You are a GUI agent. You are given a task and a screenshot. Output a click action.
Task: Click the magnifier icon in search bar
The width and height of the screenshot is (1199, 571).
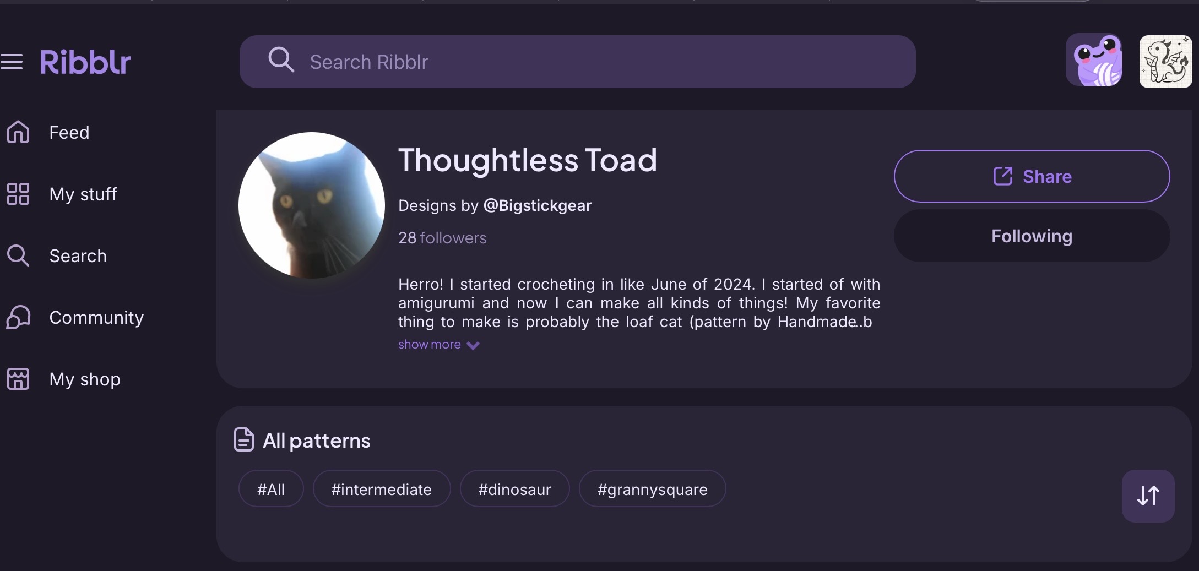pyautogui.click(x=281, y=59)
